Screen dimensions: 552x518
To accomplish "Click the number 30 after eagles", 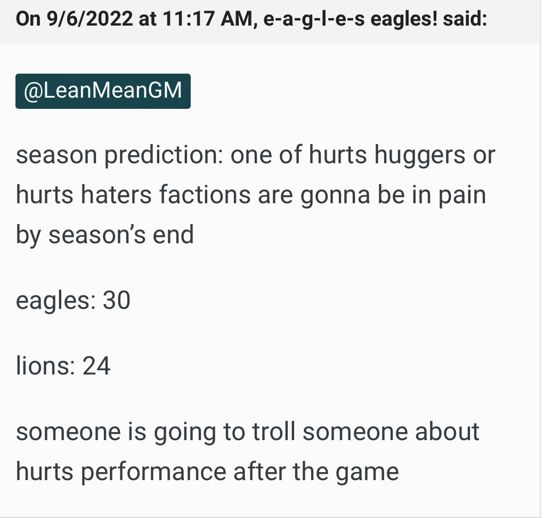I will pyautogui.click(x=117, y=300).
